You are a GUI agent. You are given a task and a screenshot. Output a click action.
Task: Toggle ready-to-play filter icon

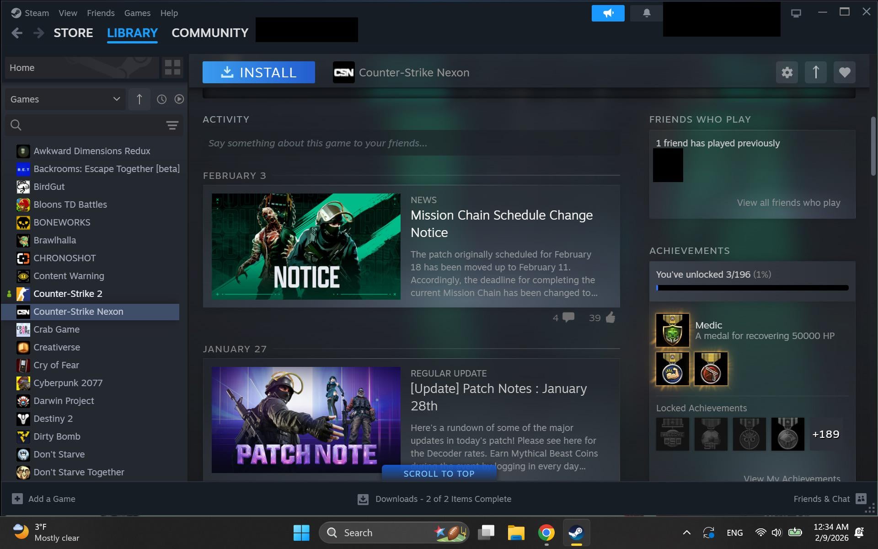point(179,99)
